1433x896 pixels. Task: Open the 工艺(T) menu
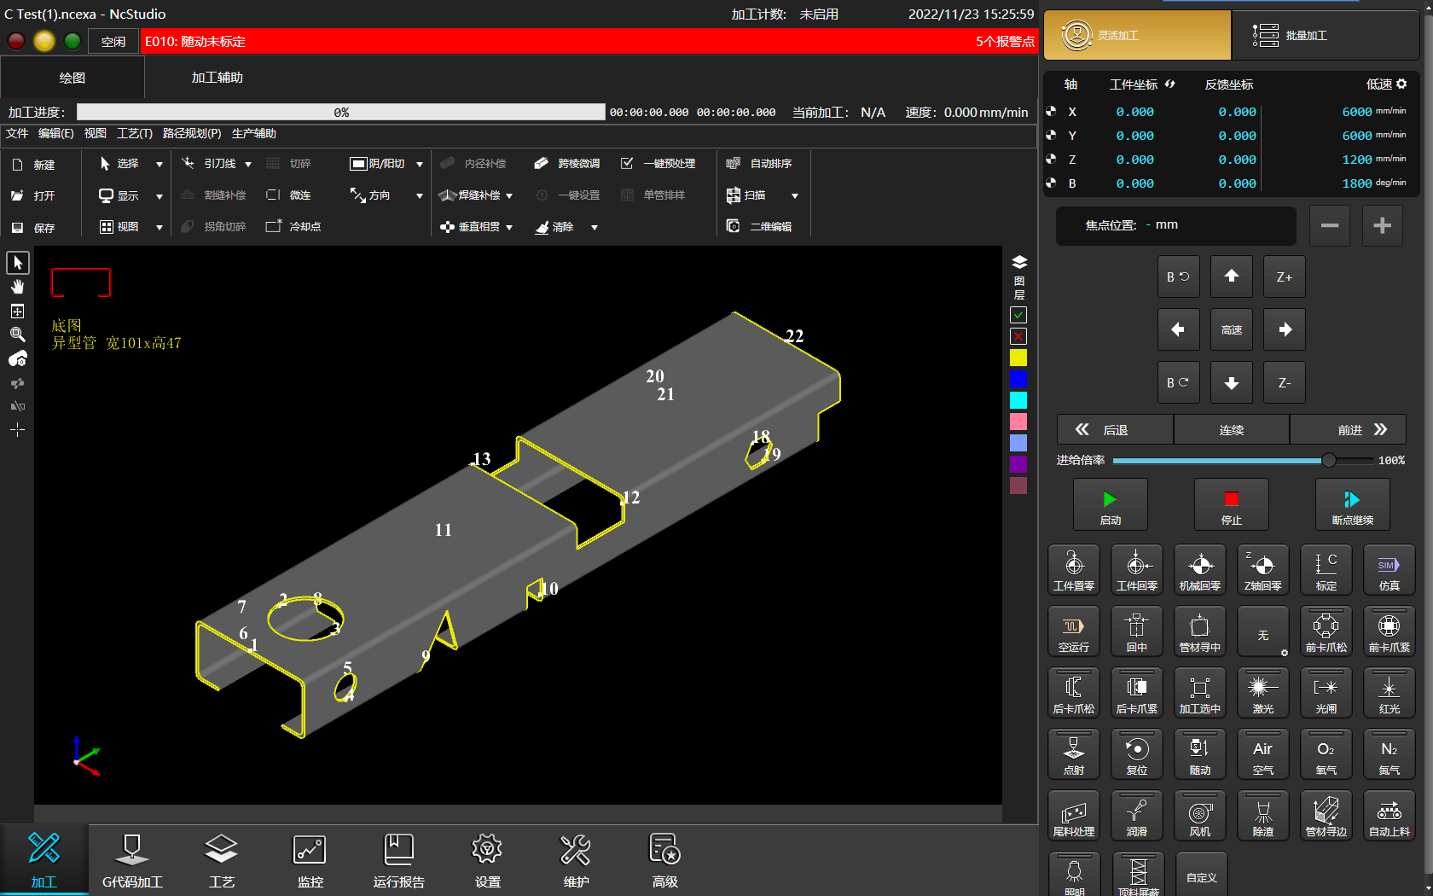pyautogui.click(x=134, y=133)
